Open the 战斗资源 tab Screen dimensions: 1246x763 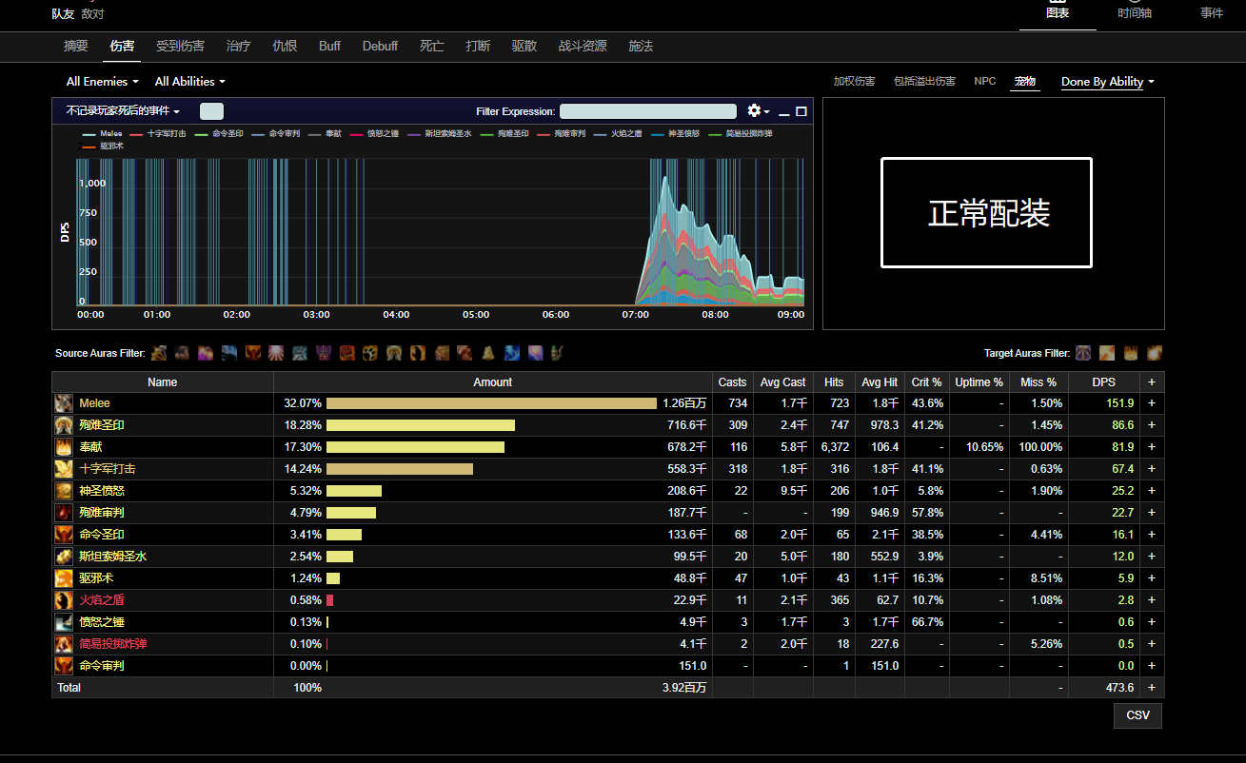click(583, 46)
